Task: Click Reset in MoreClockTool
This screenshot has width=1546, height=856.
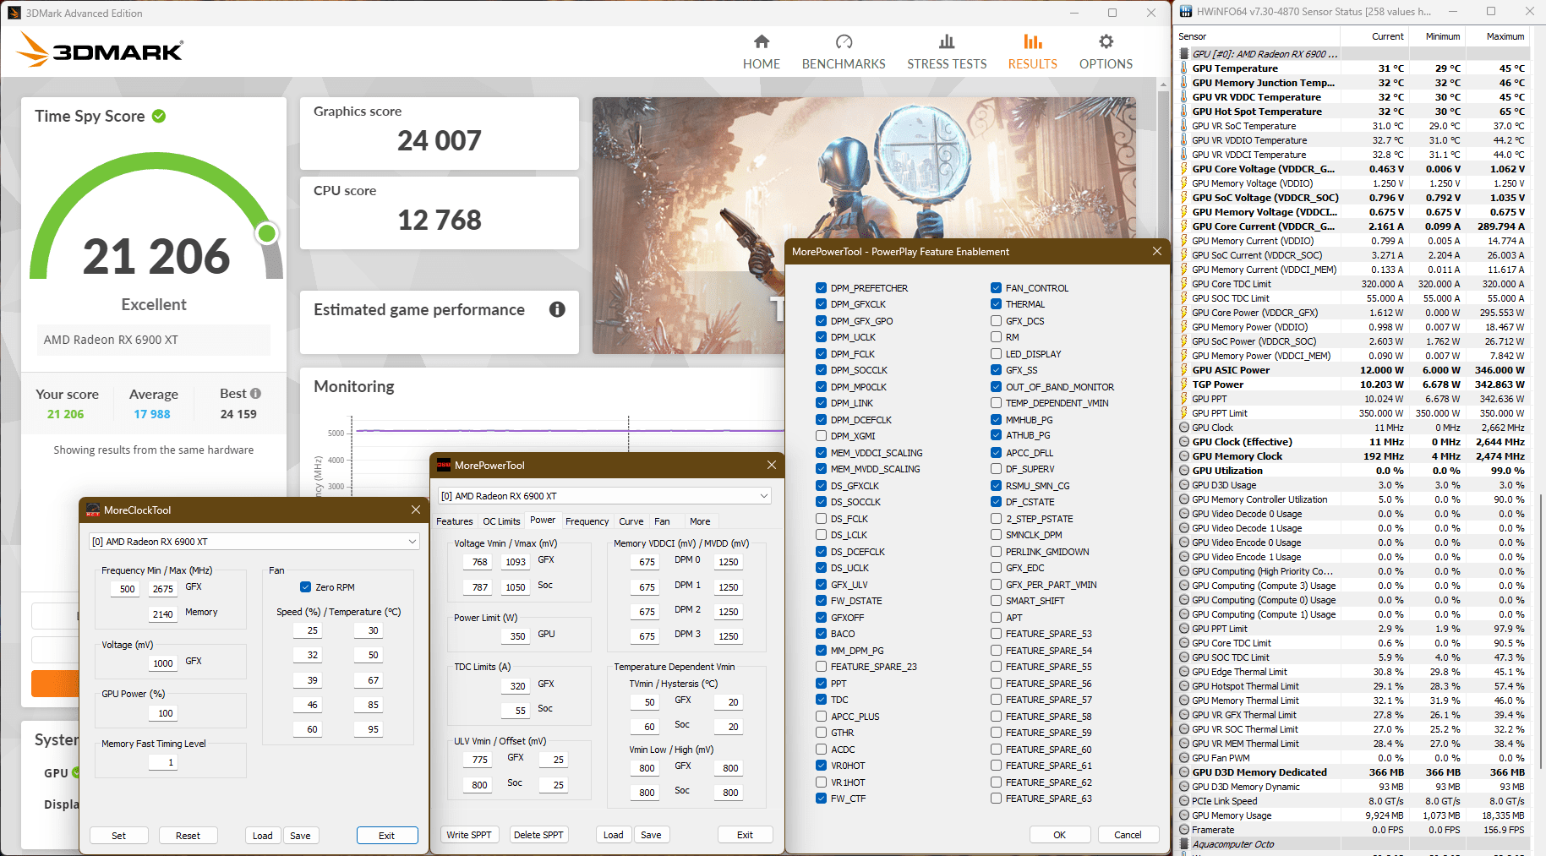Action: 188,836
